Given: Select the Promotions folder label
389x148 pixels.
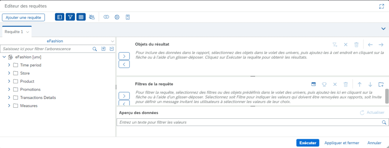Looking at the screenshot, I should coord(30,89).
